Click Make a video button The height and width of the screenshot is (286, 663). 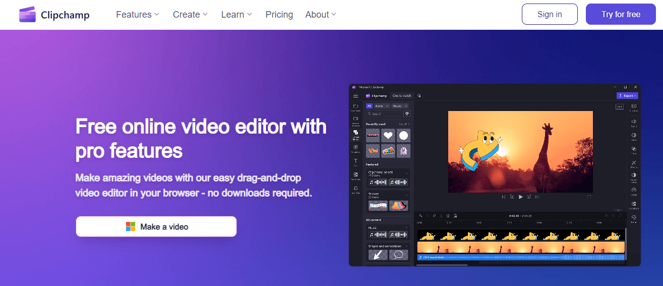pos(156,226)
